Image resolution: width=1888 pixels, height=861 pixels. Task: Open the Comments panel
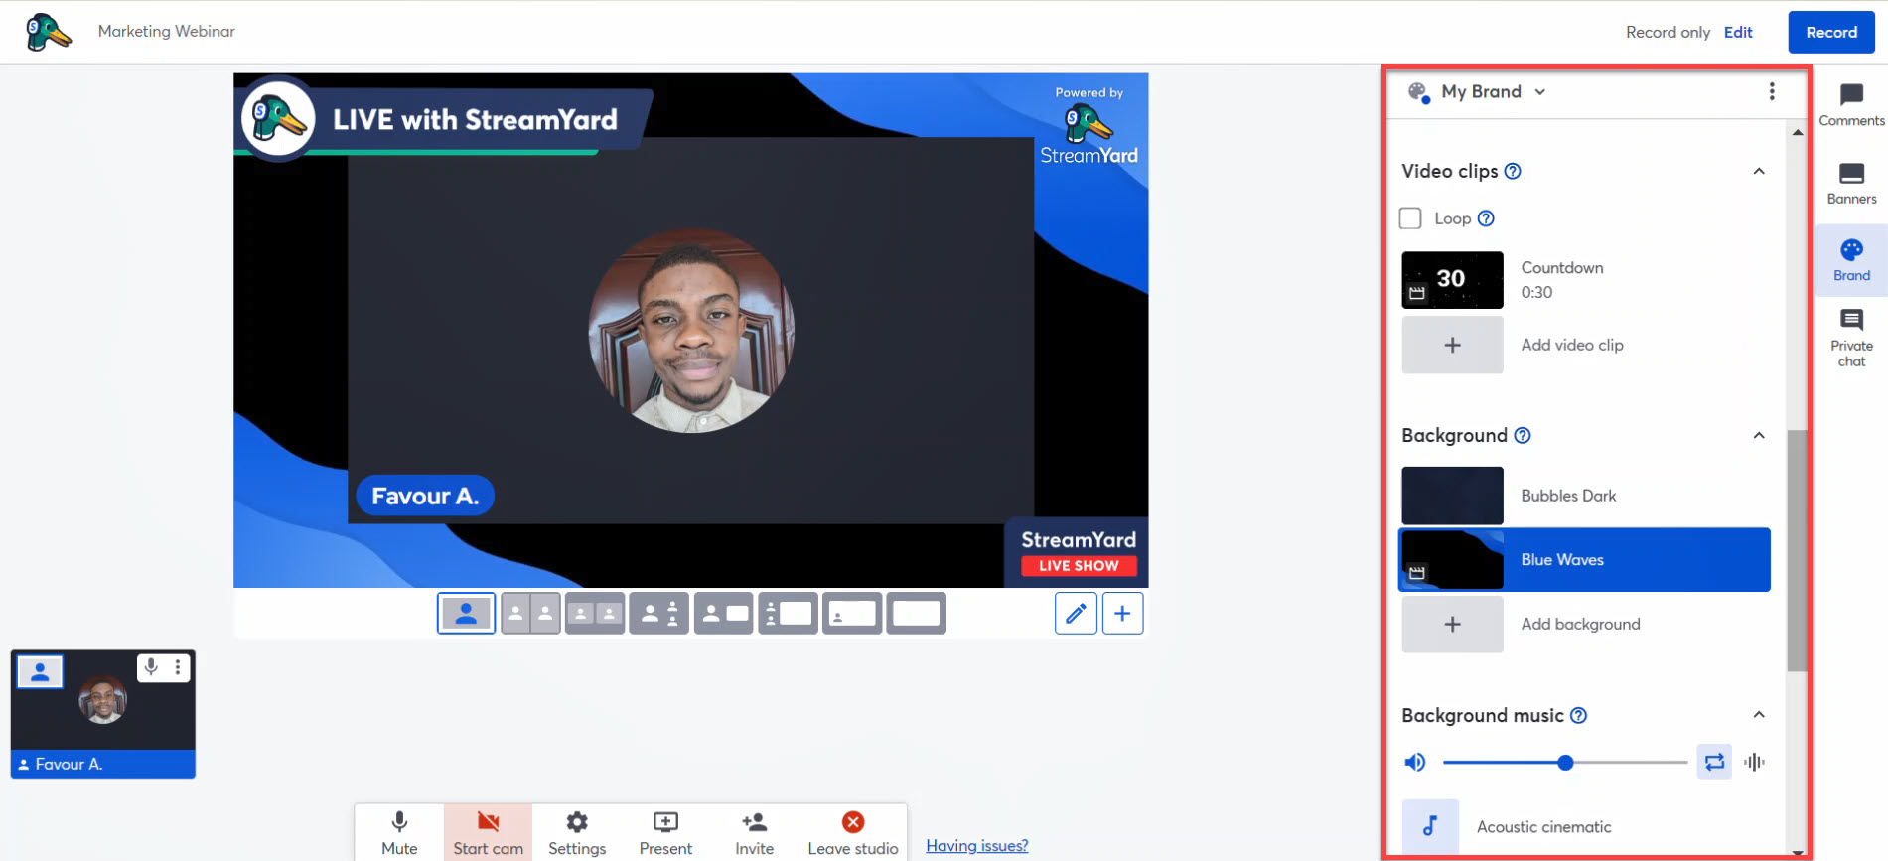[1851, 105]
